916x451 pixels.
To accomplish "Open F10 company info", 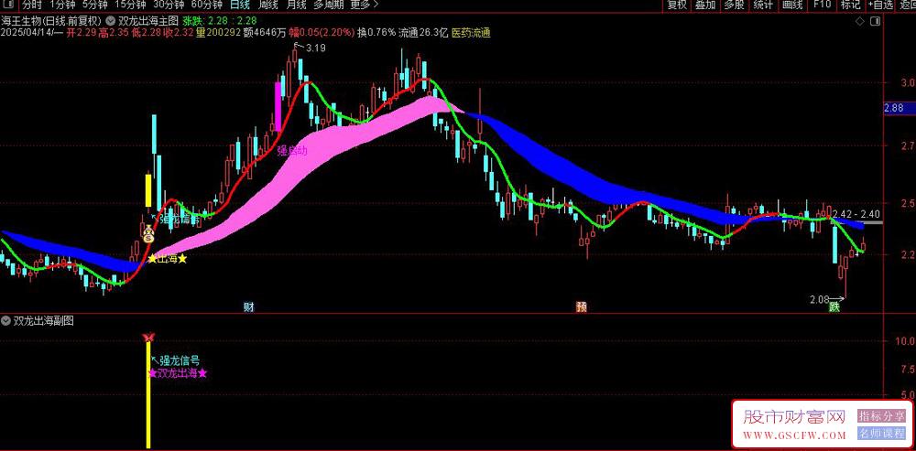I will point(822,5).
